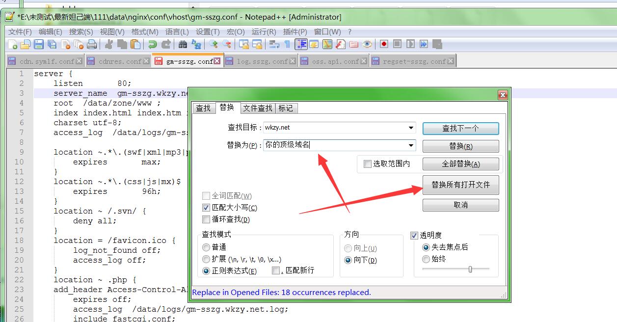Open the 语言(L) menu
The width and height of the screenshot is (617, 322).
pos(177,31)
